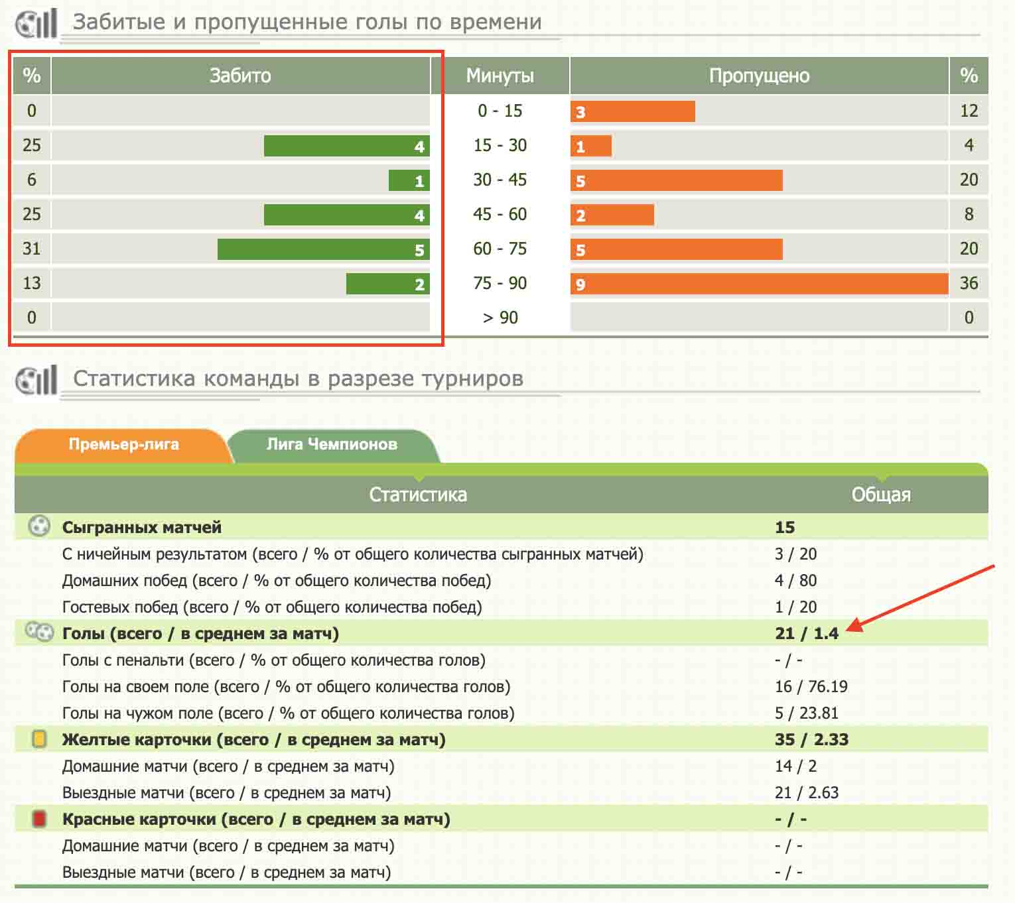Click the 'Домашних побед' row label
The image size is (1015, 903).
(x=277, y=580)
